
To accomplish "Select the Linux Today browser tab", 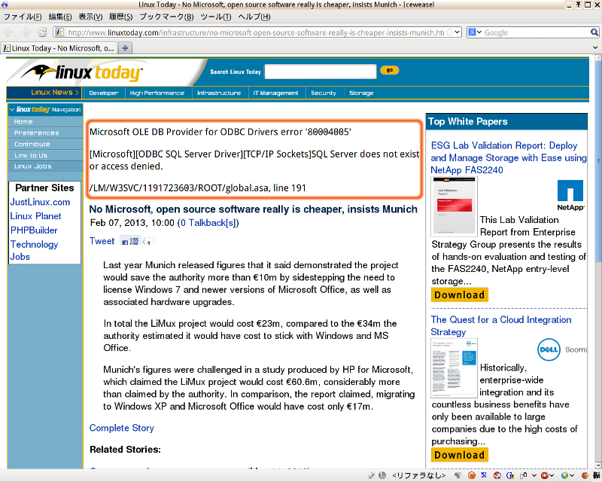I will (x=59, y=48).
